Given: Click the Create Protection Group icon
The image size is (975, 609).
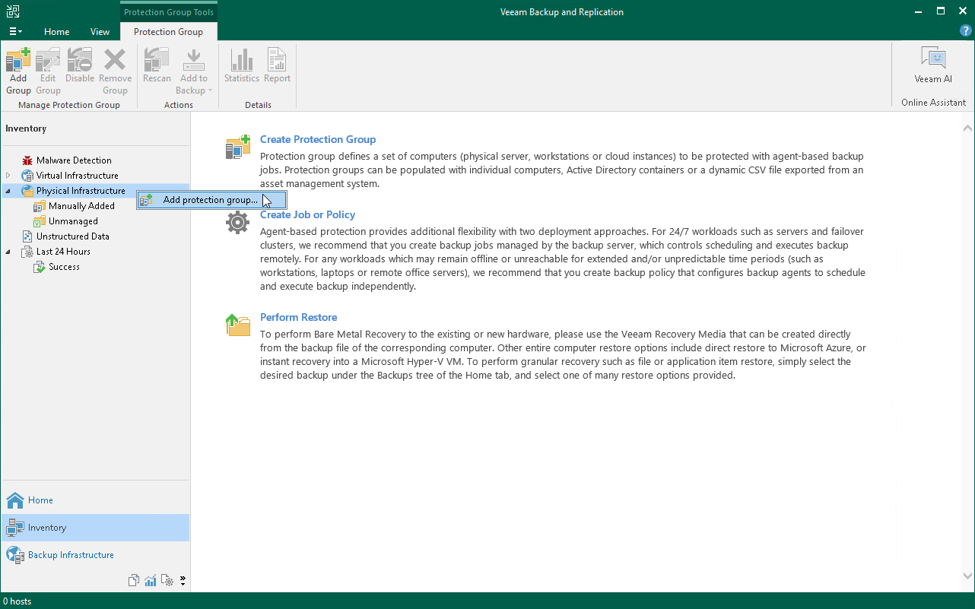Looking at the screenshot, I should click(238, 147).
